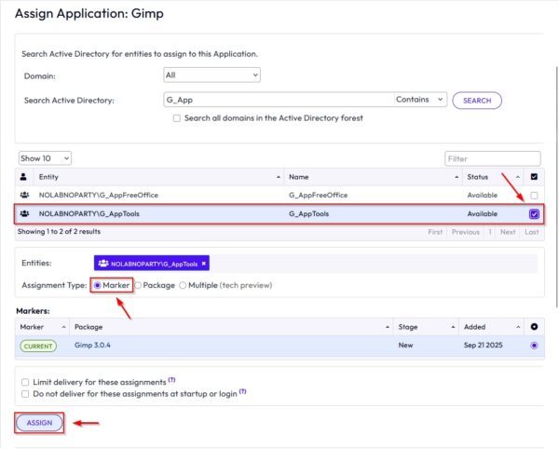This screenshot has width=559, height=450.
Task: Select the Gimp 3.0.4 marker radio button
Action: click(x=534, y=346)
